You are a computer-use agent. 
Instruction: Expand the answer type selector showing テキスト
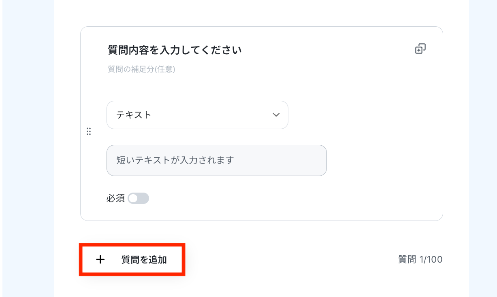197,115
